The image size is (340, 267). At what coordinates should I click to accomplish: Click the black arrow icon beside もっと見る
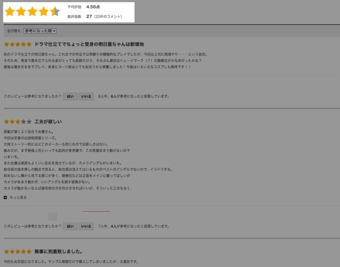click(5, 197)
